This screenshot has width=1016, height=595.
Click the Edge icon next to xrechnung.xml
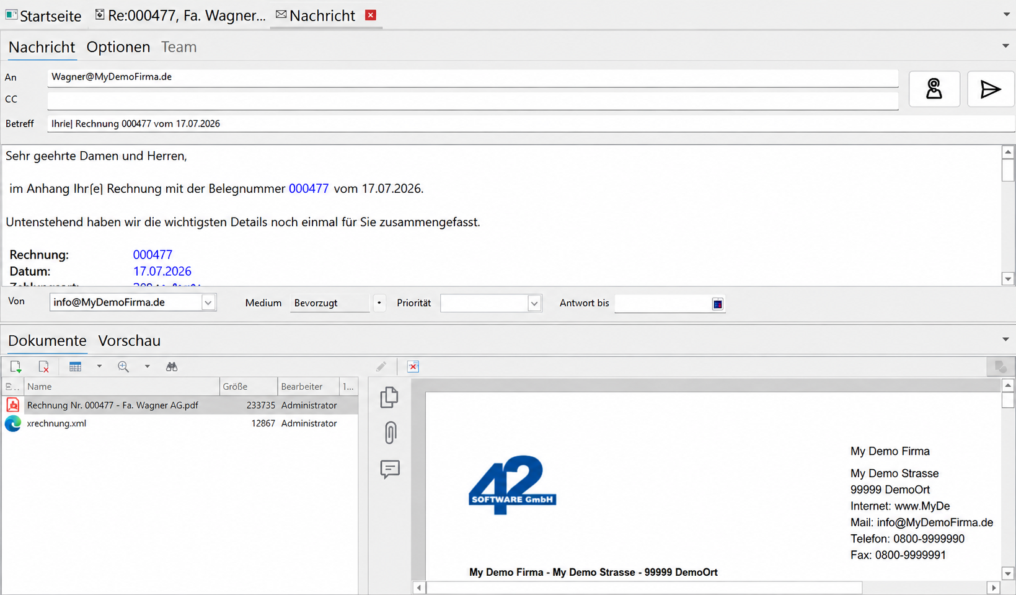pyautogui.click(x=13, y=423)
